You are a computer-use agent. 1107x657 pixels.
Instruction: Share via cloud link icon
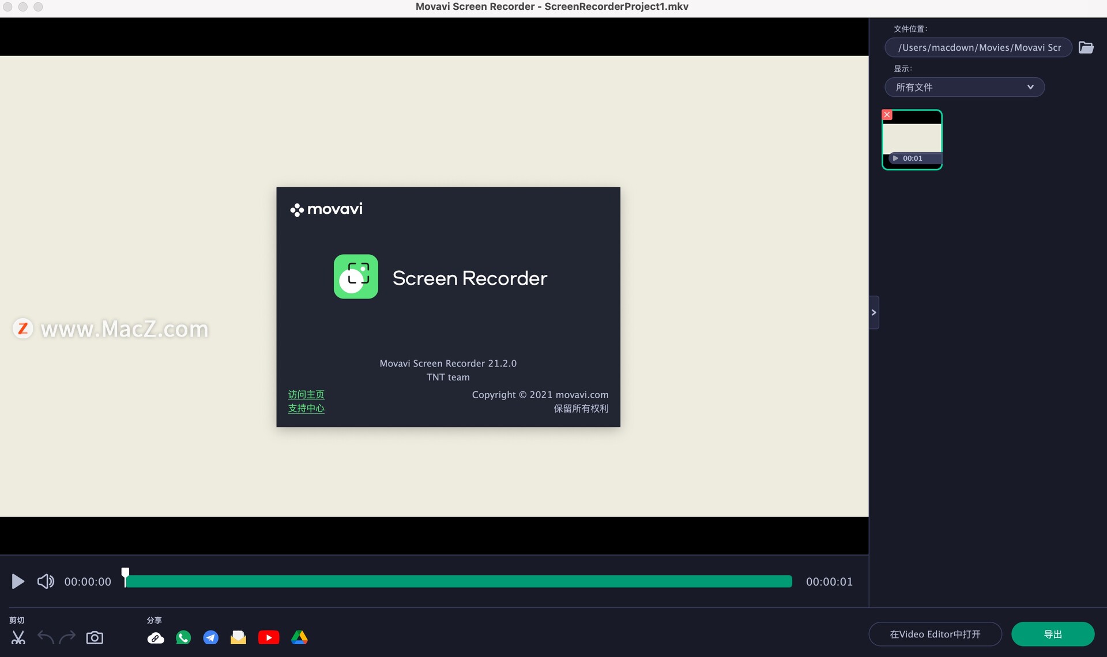coord(156,638)
